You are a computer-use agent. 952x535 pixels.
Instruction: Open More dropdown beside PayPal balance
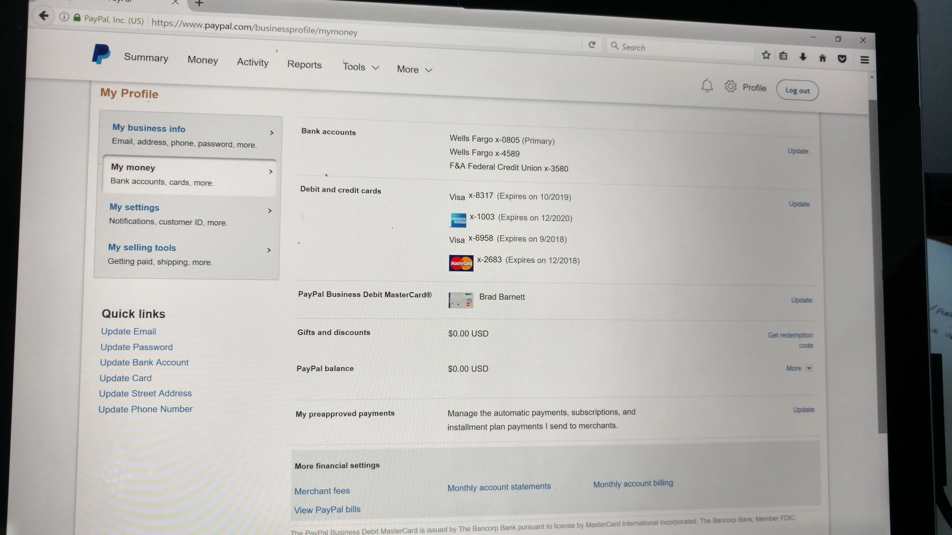pyautogui.click(x=798, y=368)
